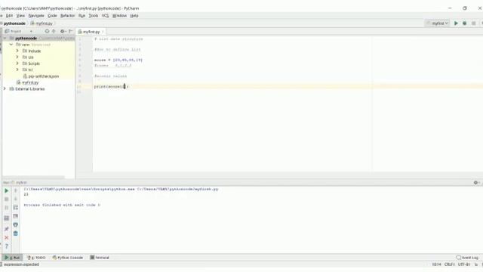Viewport: 483px width, 272px height.
Task: Hide the Project tool window with pin icon
Action: point(70,31)
